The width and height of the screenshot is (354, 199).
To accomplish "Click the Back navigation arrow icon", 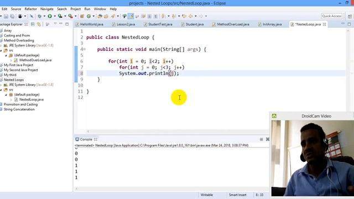I will pyautogui.click(x=191, y=16).
